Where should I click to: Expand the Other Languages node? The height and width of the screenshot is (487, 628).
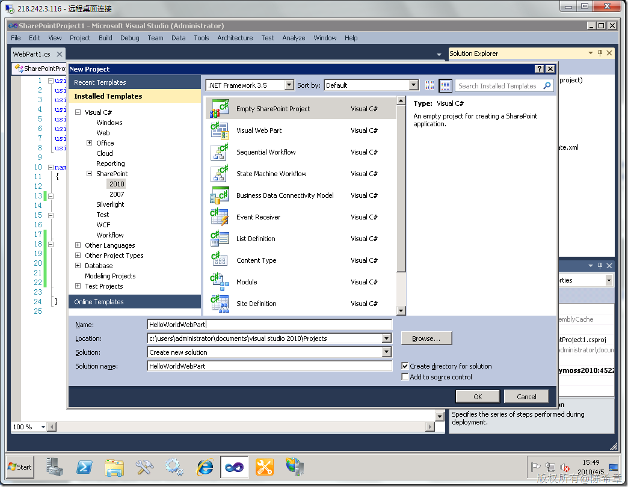[78, 245]
